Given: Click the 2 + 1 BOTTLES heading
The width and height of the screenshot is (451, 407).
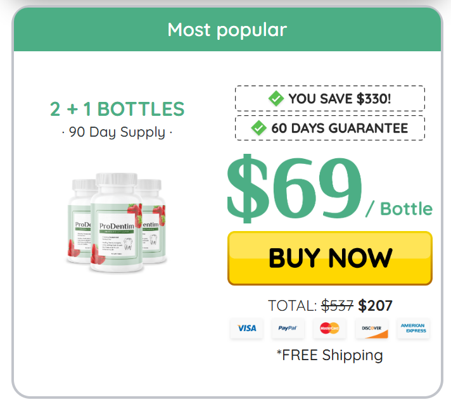Looking at the screenshot, I should 117,109.
